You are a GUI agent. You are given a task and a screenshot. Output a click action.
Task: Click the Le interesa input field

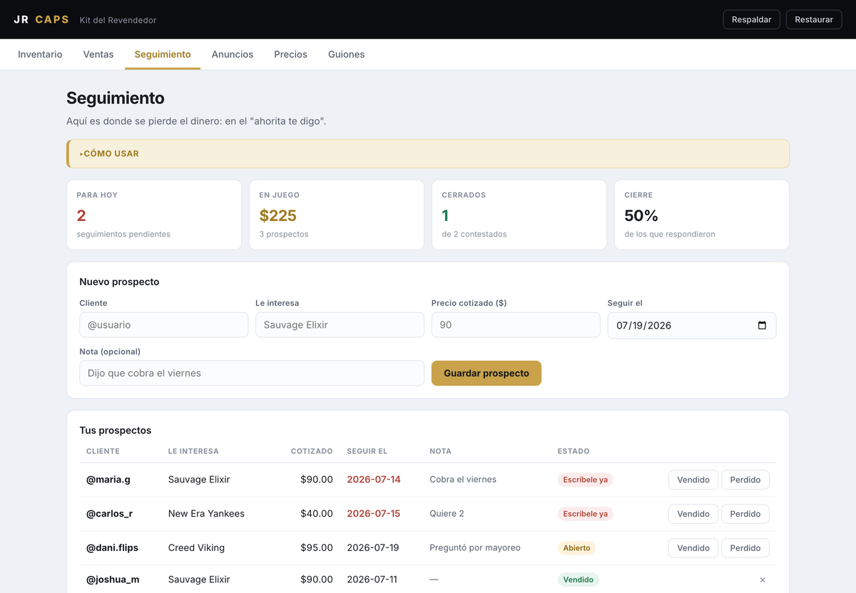[340, 325]
